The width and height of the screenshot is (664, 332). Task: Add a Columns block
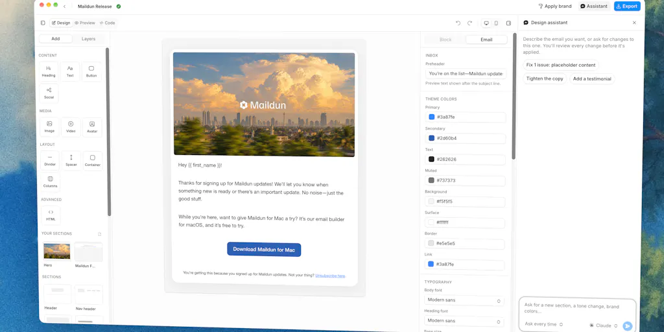(x=51, y=182)
